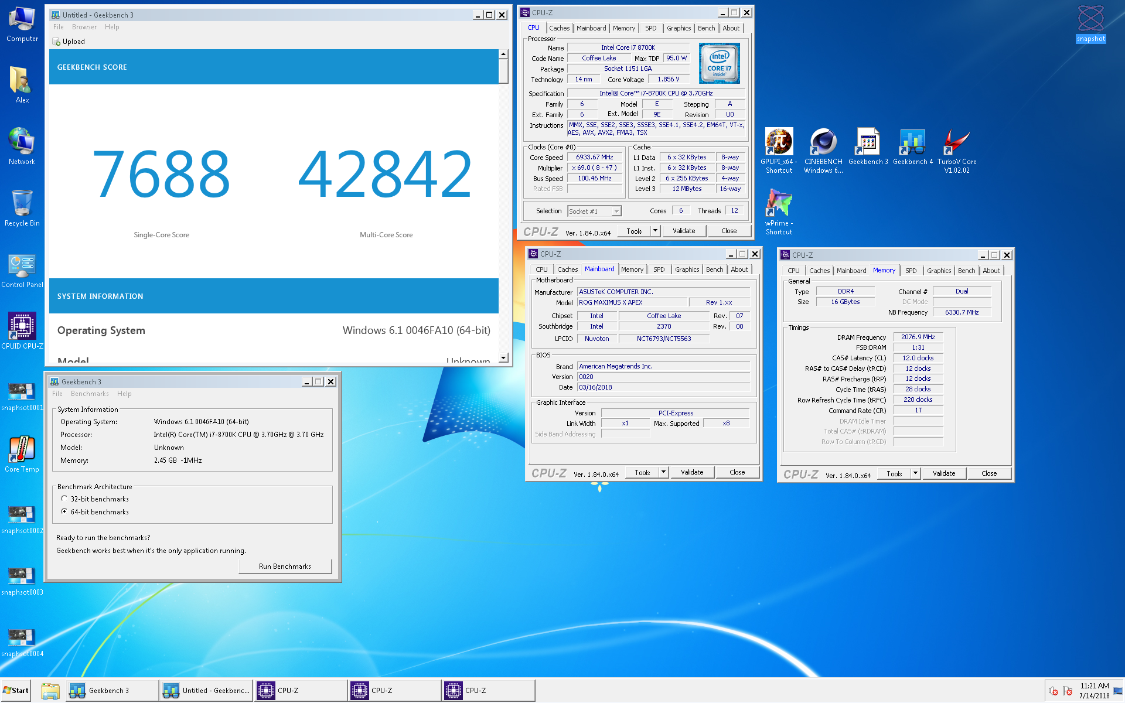
Task: Open Windows Explorer from the taskbar
Action: (50, 691)
